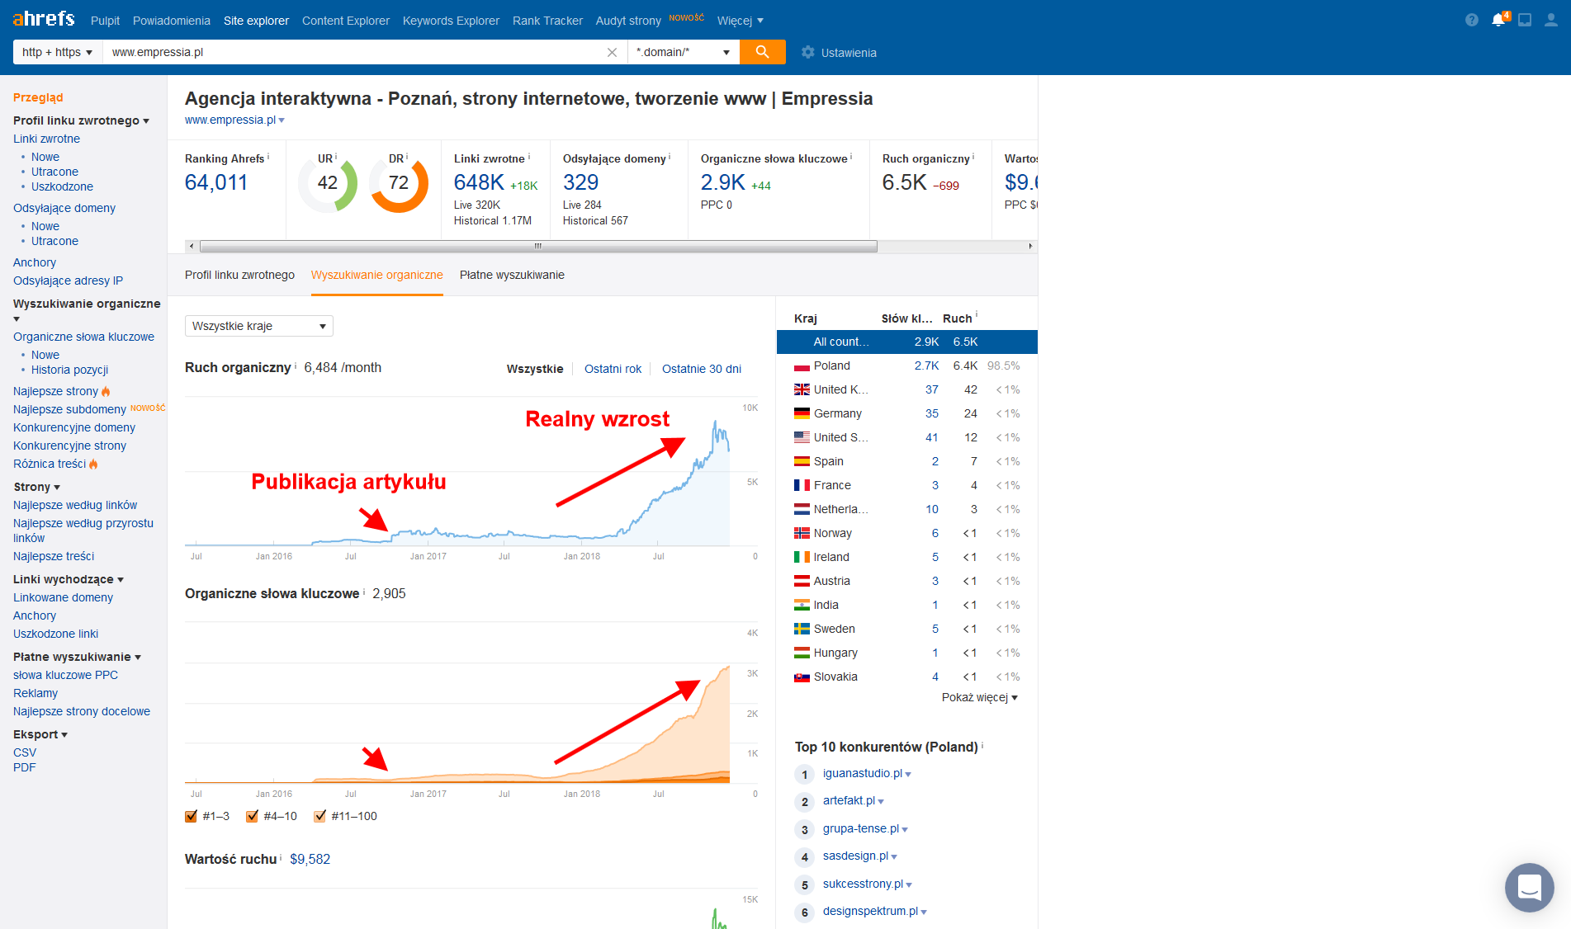Switch to the Wyszukiwanie organiczne tab
The width and height of the screenshot is (1571, 929).
point(377,275)
